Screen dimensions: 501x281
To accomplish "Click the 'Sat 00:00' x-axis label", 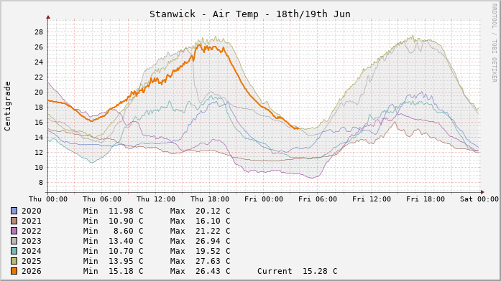I will [x=479, y=199].
